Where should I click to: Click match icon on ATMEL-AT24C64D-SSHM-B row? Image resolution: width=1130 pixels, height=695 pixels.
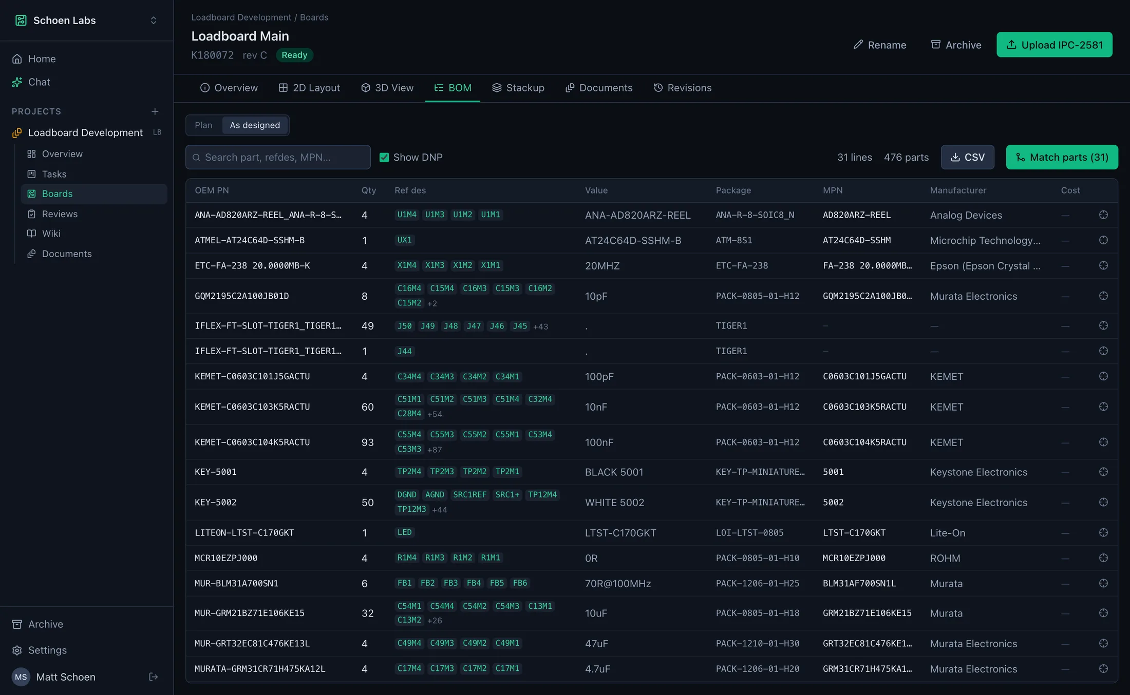click(x=1103, y=240)
